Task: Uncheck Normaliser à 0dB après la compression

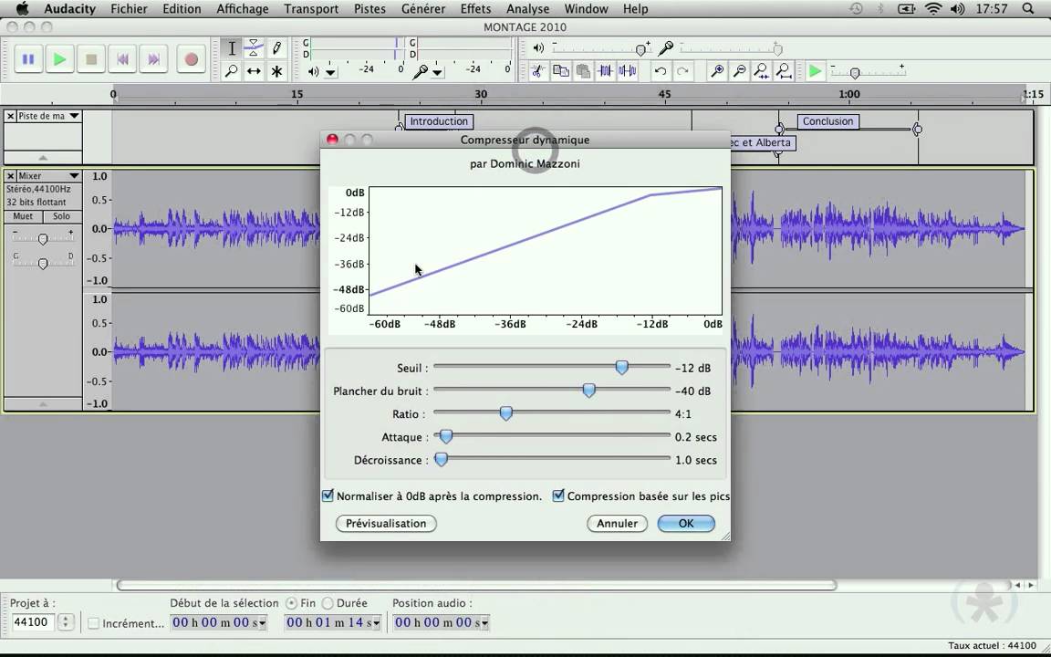Action: [328, 495]
